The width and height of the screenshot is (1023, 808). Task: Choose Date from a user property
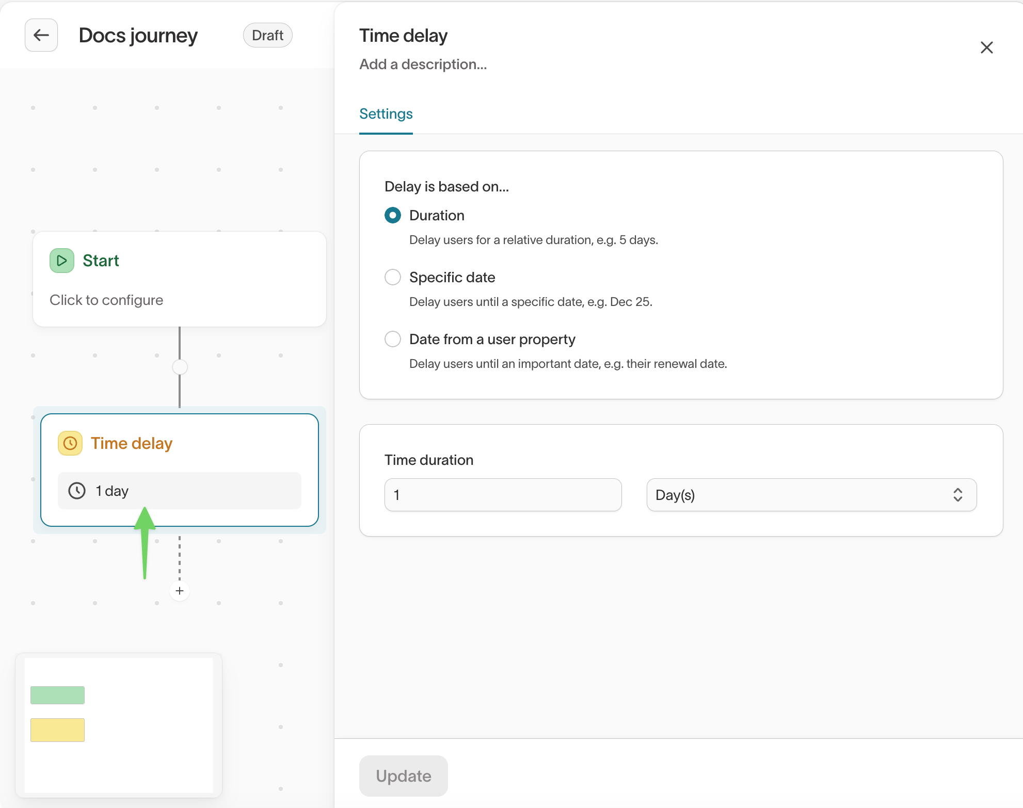(393, 339)
